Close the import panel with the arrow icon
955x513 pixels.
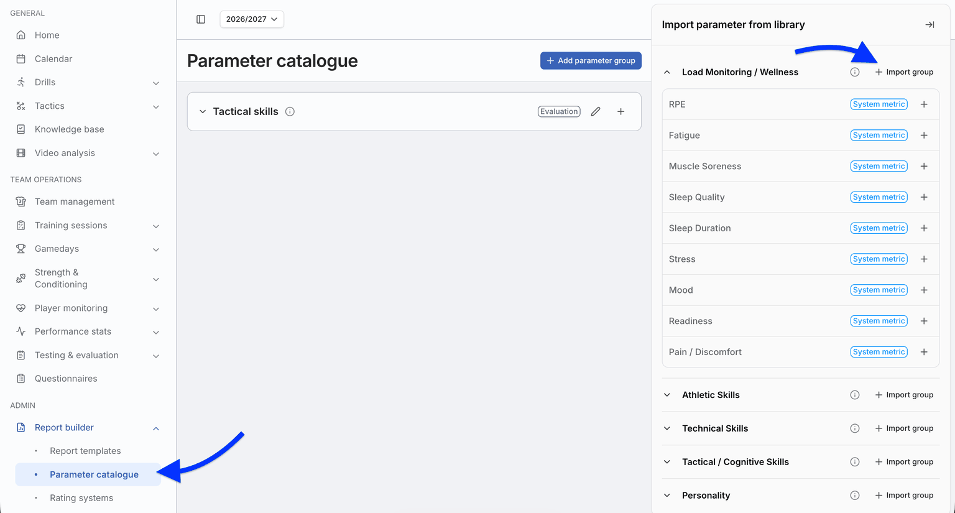[x=930, y=25]
